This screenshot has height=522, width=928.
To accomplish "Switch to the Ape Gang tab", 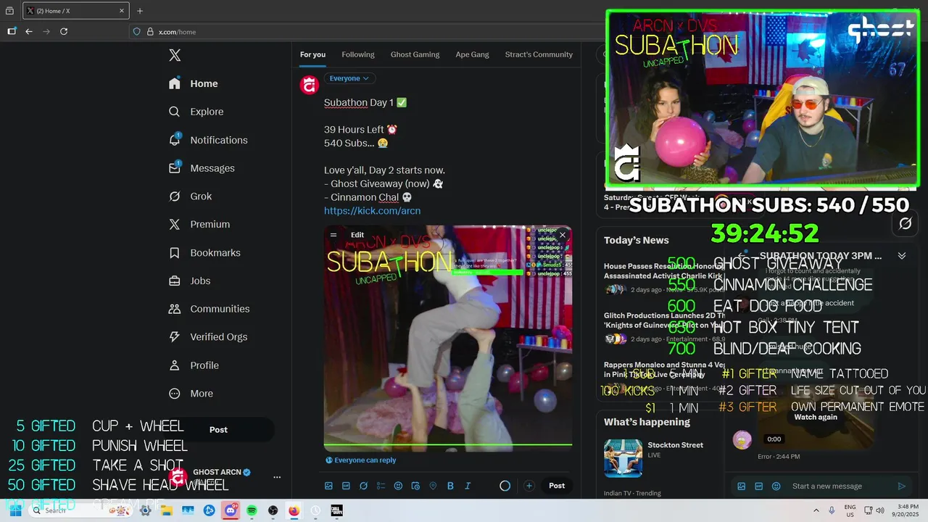I will tap(472, 54).
